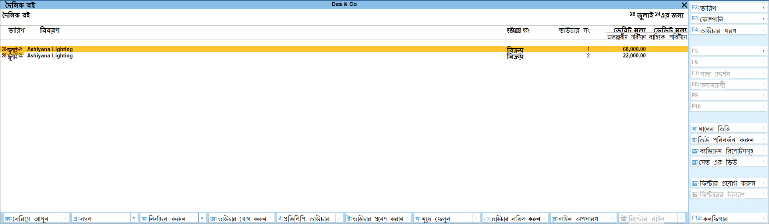Click voucher number 1
Screen dimensions: 769x224
pos(588,49)
